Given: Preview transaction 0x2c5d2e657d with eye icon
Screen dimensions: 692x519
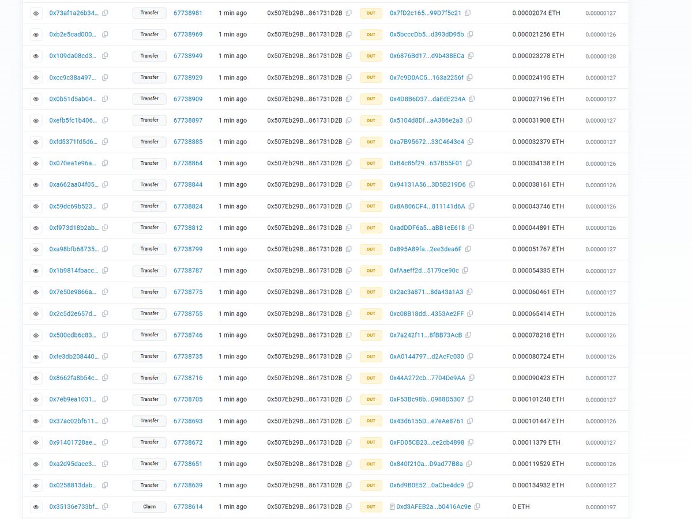Looking at the screenshot, I should [36, 313].
